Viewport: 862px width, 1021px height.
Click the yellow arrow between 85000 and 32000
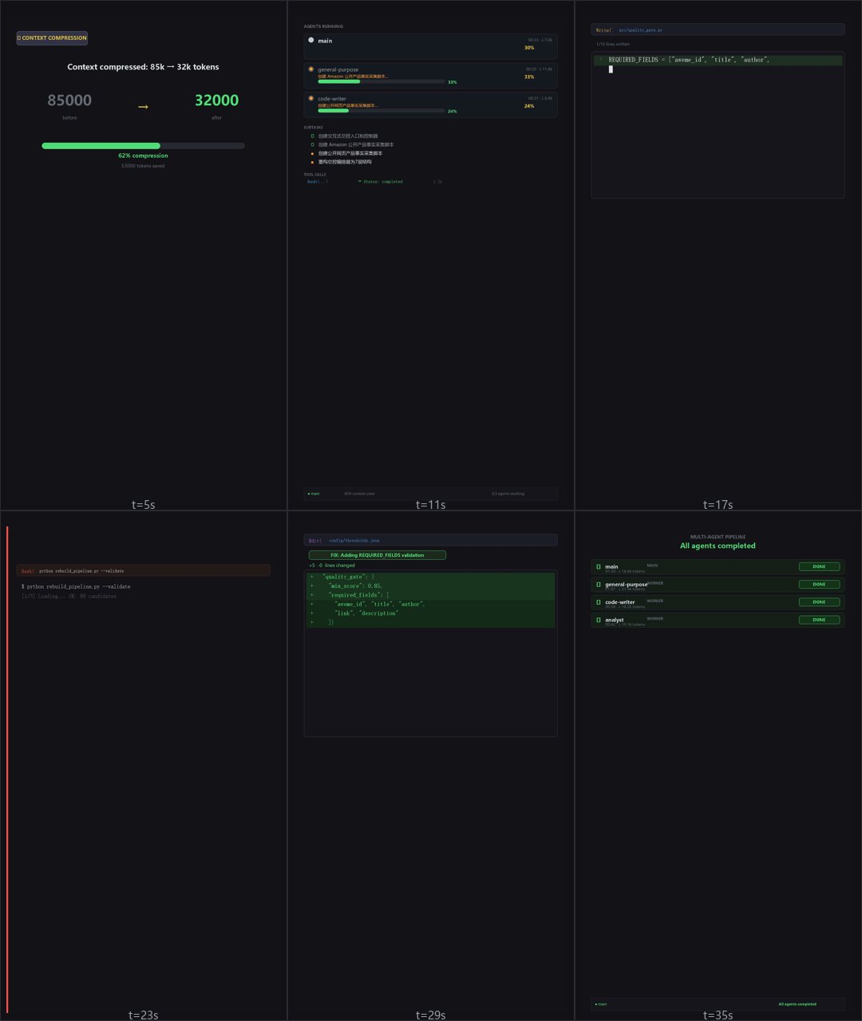pos(143,107)
